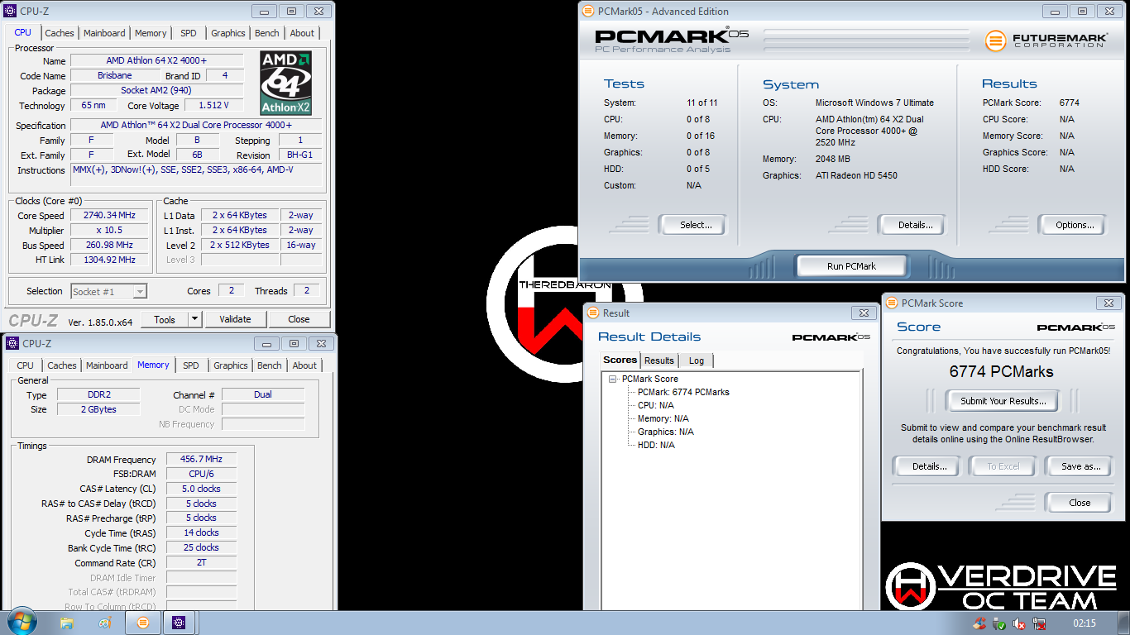
Task: Select the Log tab in Result Details
Action: 697,360
